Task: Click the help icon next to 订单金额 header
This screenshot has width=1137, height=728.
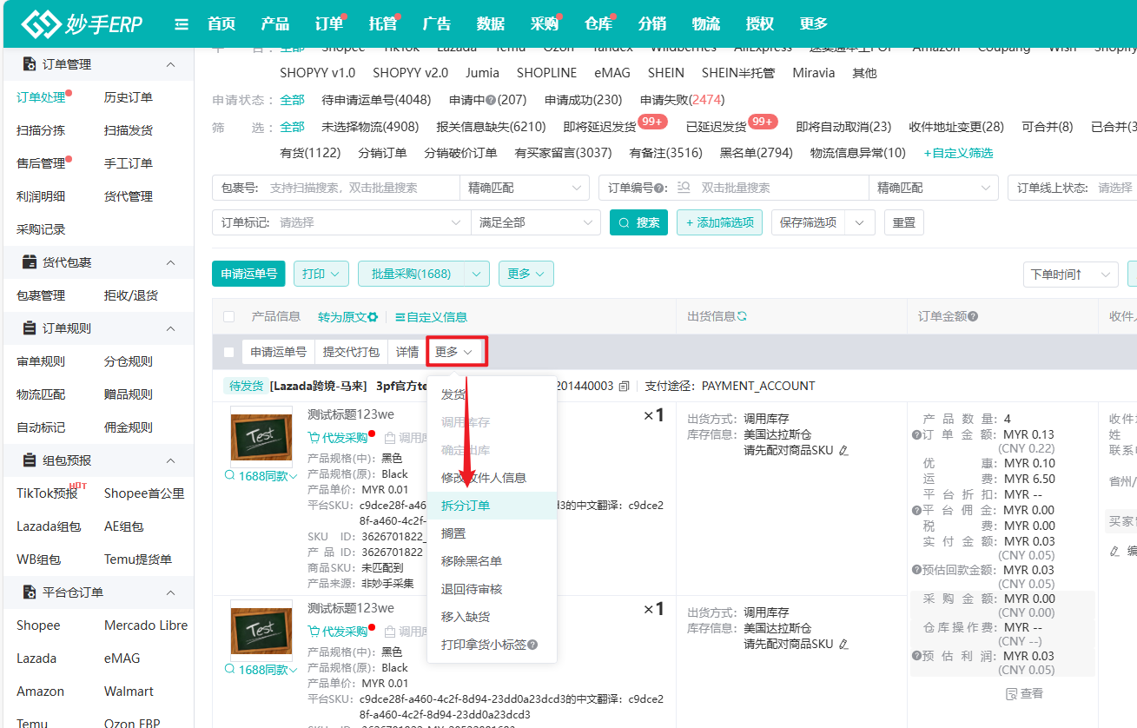Action: click(973, 316)
